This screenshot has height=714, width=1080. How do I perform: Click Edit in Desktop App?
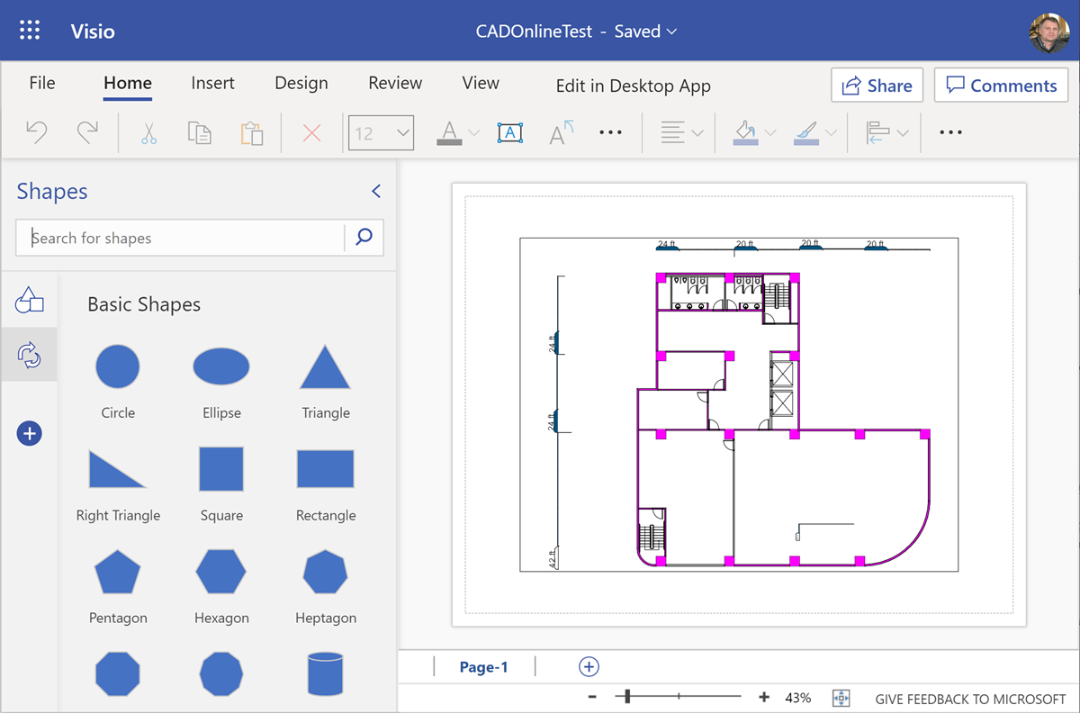click(x=634, y=86)
